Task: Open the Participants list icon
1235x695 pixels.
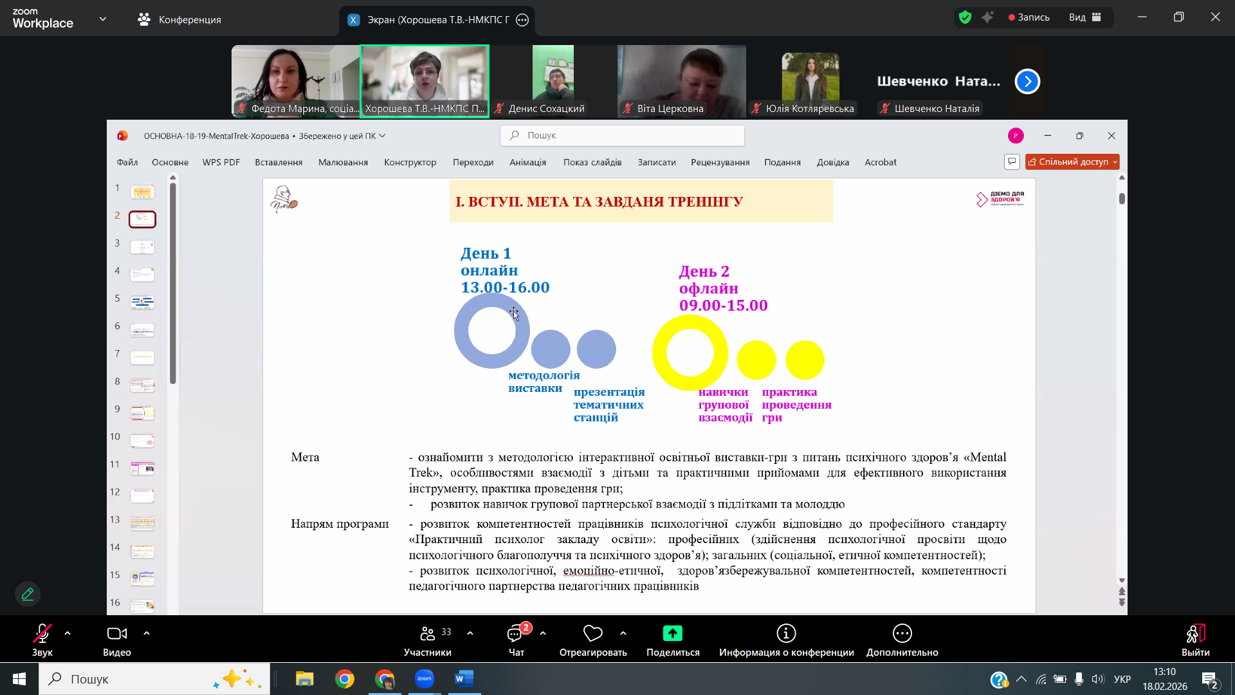Action: pos(427,635)
